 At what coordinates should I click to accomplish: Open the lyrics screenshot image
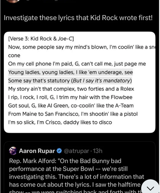79,82
